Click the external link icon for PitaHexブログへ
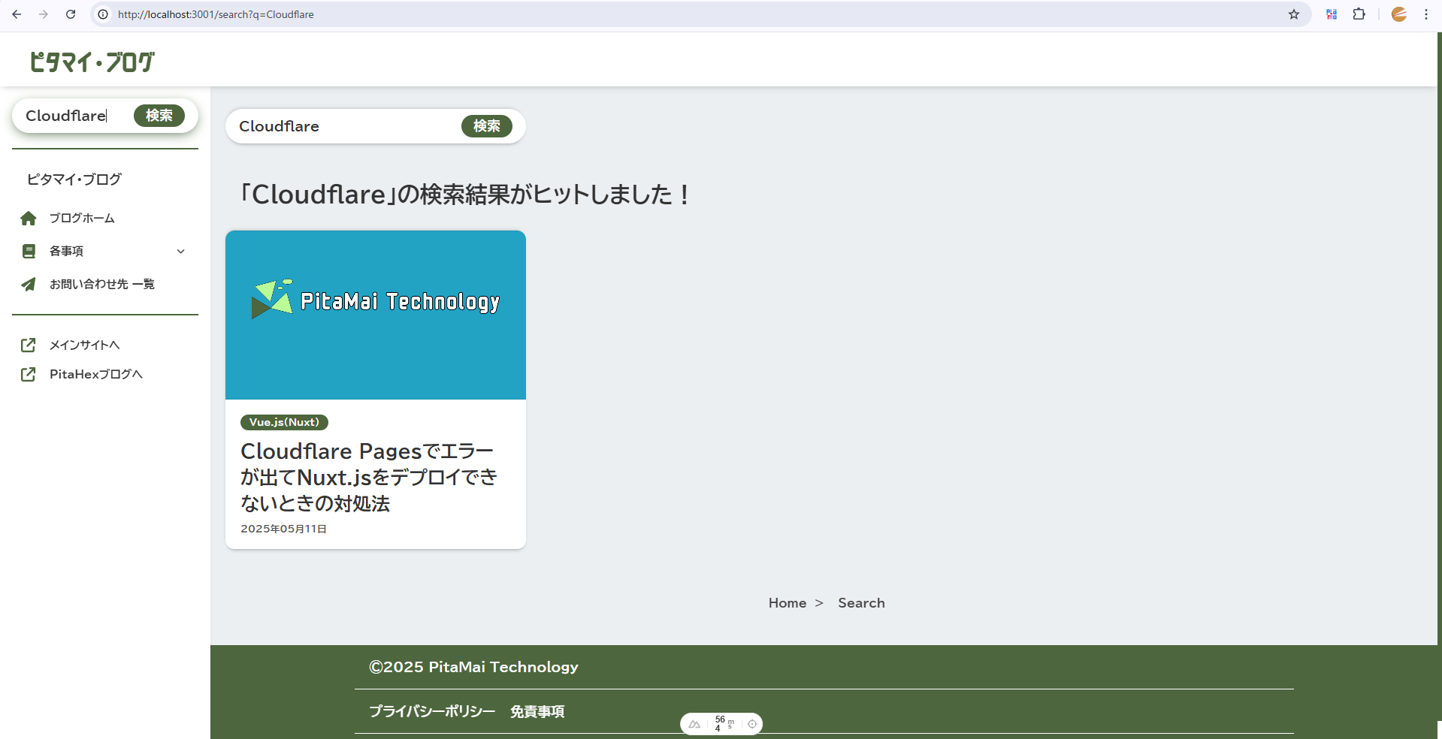 [29, 375]
